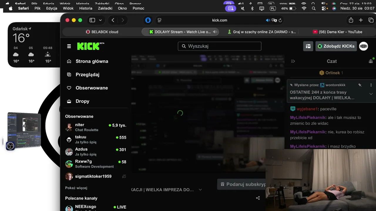Image resolution: width=376 pixels, height=211 pixels.
Task: Open the Wi-Fi menu bar icon
Action: [304, 8]
